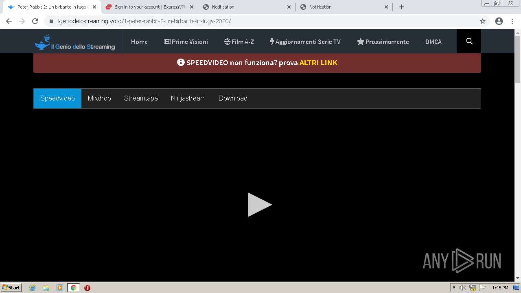Image resolution: width=521 pixels, height=293 pixels.
Task: Open the site search magnifier icon
Action: click(x=469, y=42)
